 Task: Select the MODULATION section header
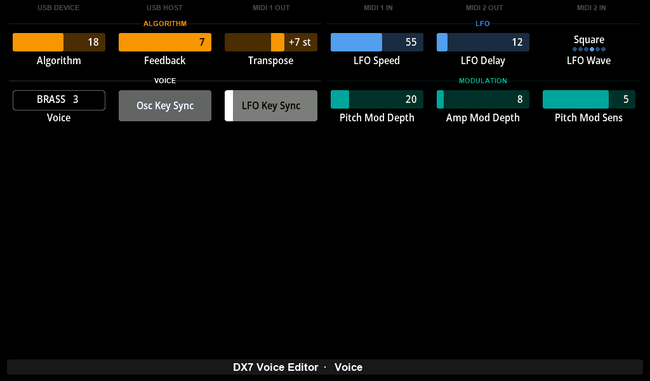483,81
